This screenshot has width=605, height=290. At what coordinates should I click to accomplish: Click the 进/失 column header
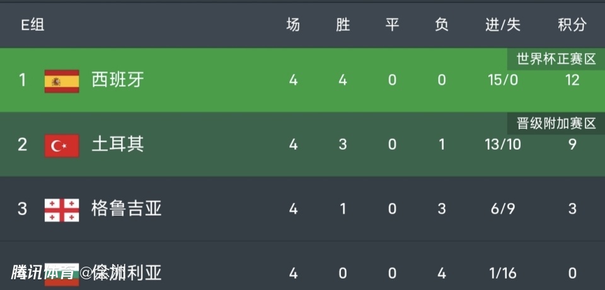503,25
